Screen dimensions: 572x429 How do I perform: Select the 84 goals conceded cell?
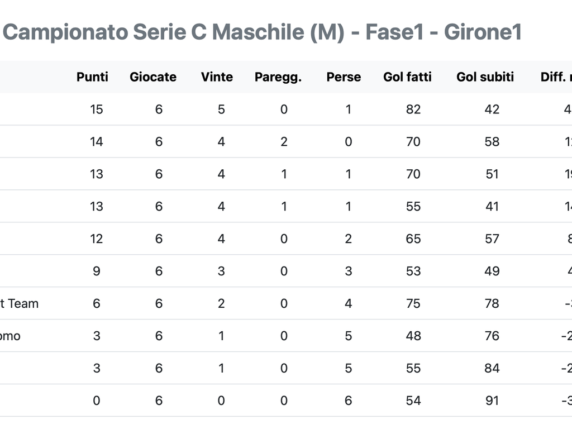pyautogui.click(x=492, y=368)
